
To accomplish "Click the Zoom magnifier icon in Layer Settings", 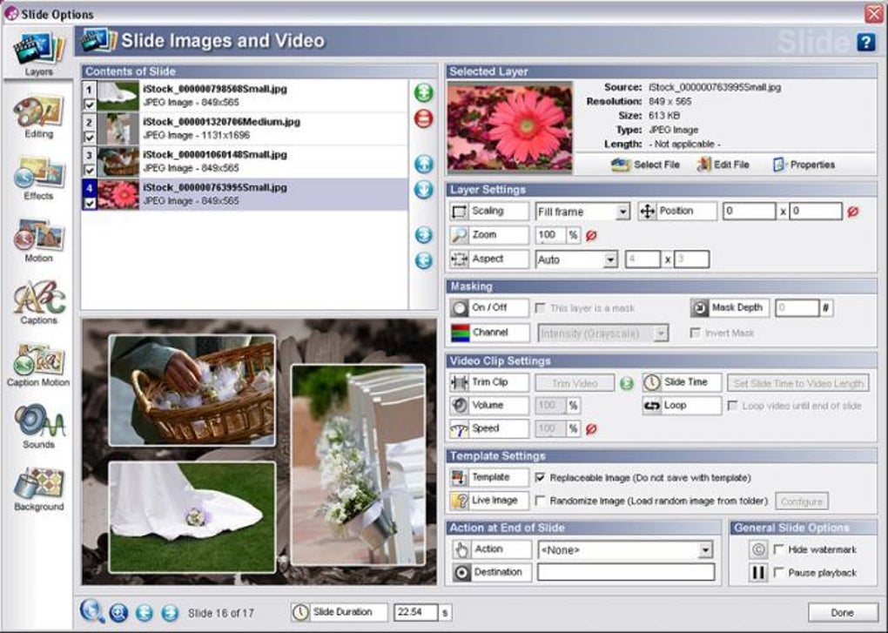I will pos(459,235).
